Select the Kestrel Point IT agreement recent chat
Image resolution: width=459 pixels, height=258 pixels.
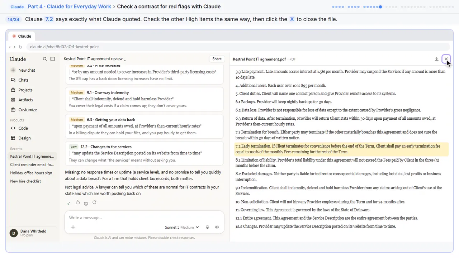pos(32,157)
